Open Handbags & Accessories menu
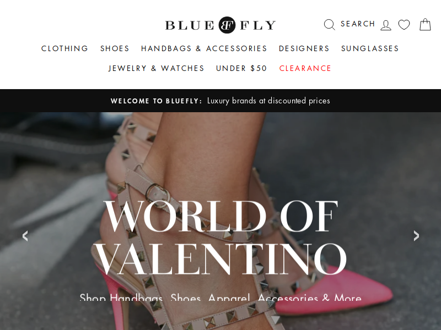 click(x=204, y=48)
